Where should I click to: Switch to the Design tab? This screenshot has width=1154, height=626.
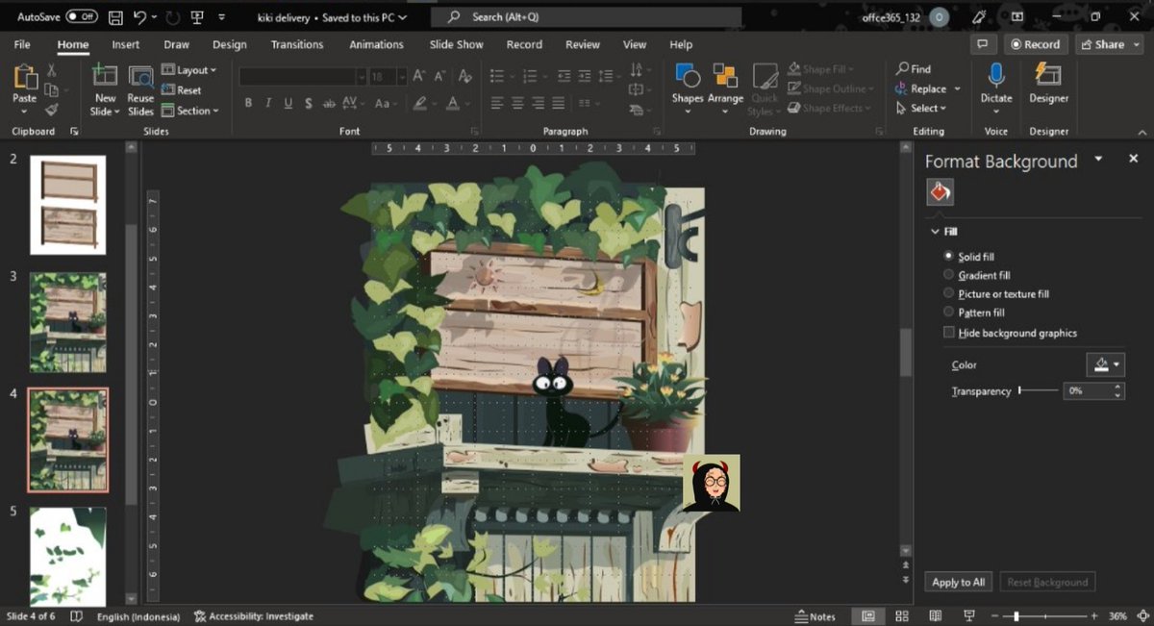[229, 44]
